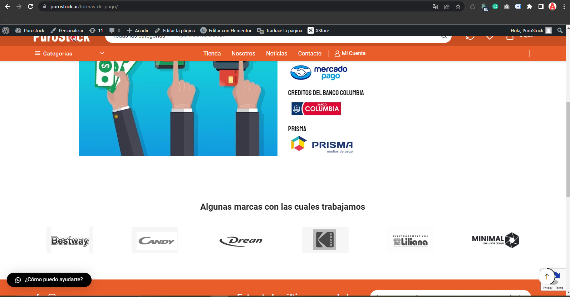Open the Chrome profile avatar
This screenshot has height=297, width=570.
click(552, 6)
